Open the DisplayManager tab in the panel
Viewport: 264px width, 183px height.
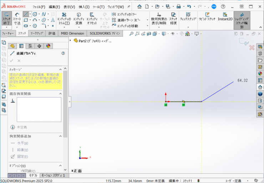(49, 46)
